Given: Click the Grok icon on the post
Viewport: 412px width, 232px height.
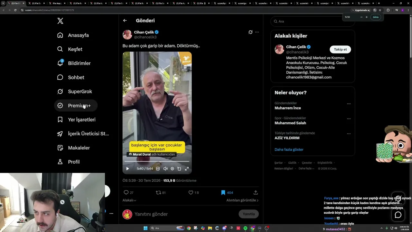Looking at the screenshot, I should (250, 32).
